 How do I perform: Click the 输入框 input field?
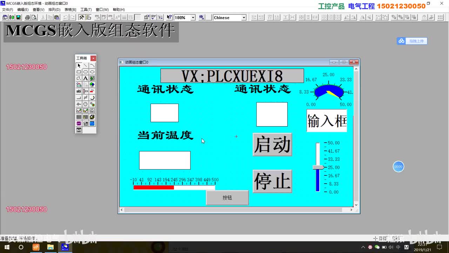coord(327,121)
